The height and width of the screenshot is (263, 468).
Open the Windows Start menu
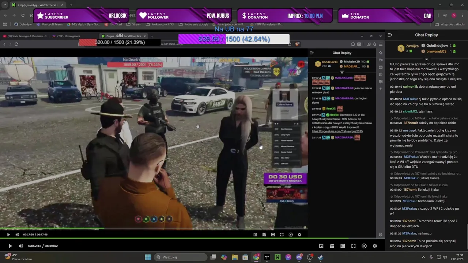[x=148, y=257]
